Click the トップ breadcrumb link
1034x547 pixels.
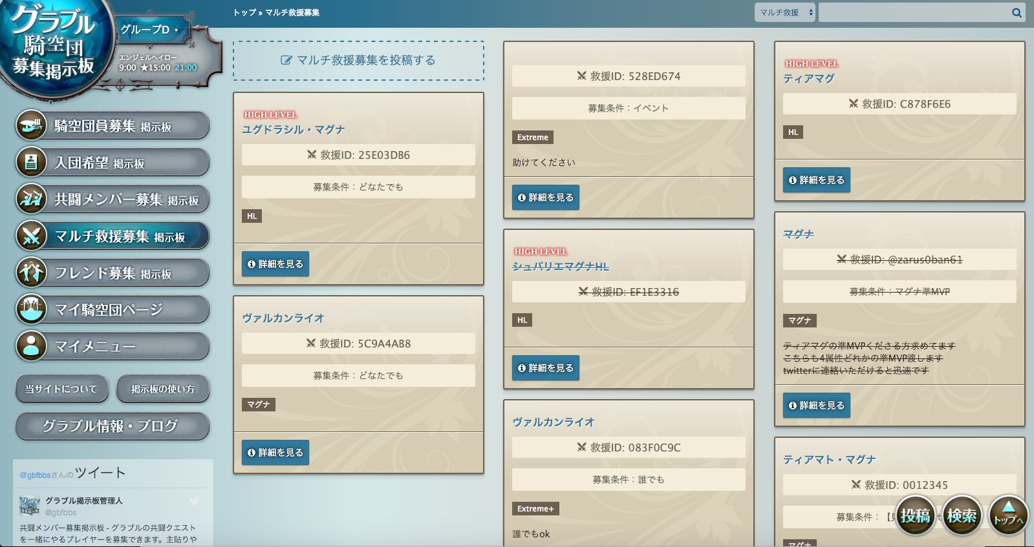[244, 12]
